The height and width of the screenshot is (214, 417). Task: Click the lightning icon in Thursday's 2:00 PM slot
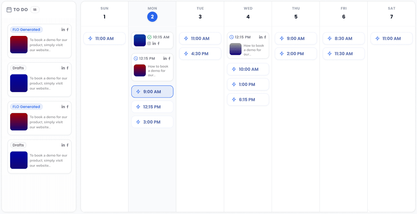282,54
